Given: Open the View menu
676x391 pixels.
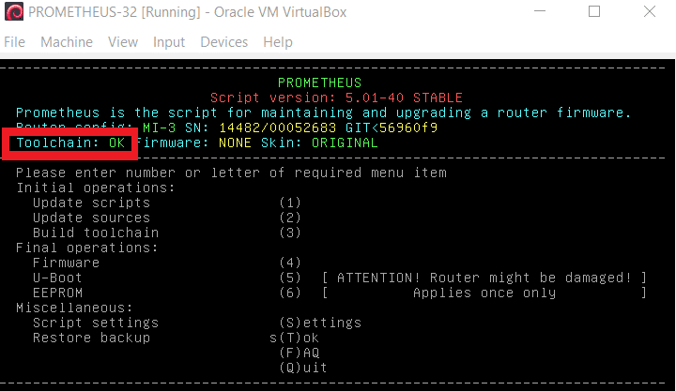Looking at the screenshot, I should pos(123,42).
